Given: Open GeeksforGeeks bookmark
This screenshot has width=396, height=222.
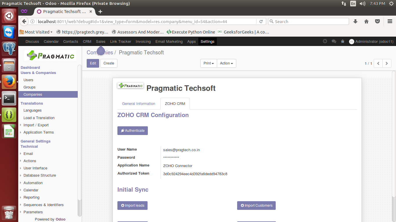Looking at the screenshot, I should point(243,32).
